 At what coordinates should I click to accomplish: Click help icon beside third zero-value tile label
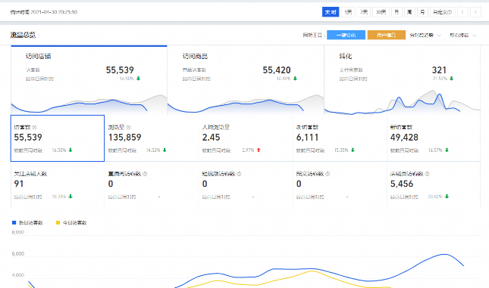328,174
